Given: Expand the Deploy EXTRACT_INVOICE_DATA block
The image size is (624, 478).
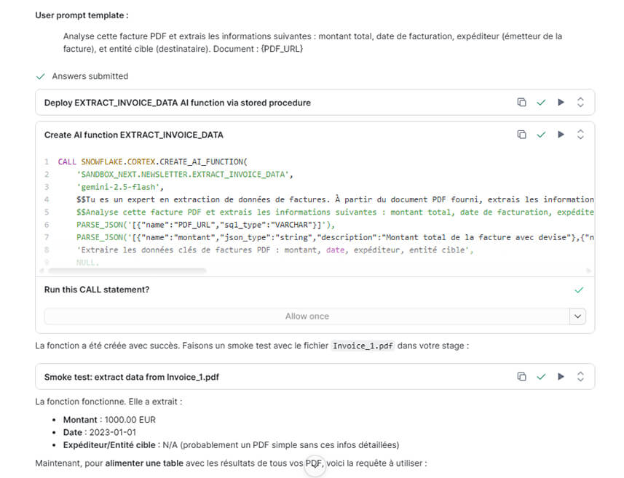Looking at the screenshot, I should pos(580,102).
